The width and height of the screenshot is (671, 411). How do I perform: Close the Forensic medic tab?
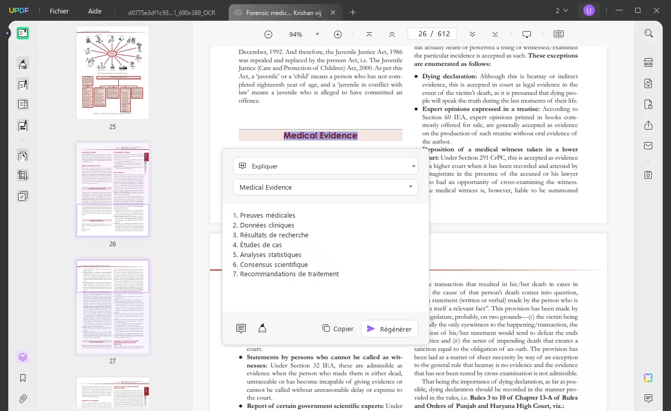click(333, 12)
